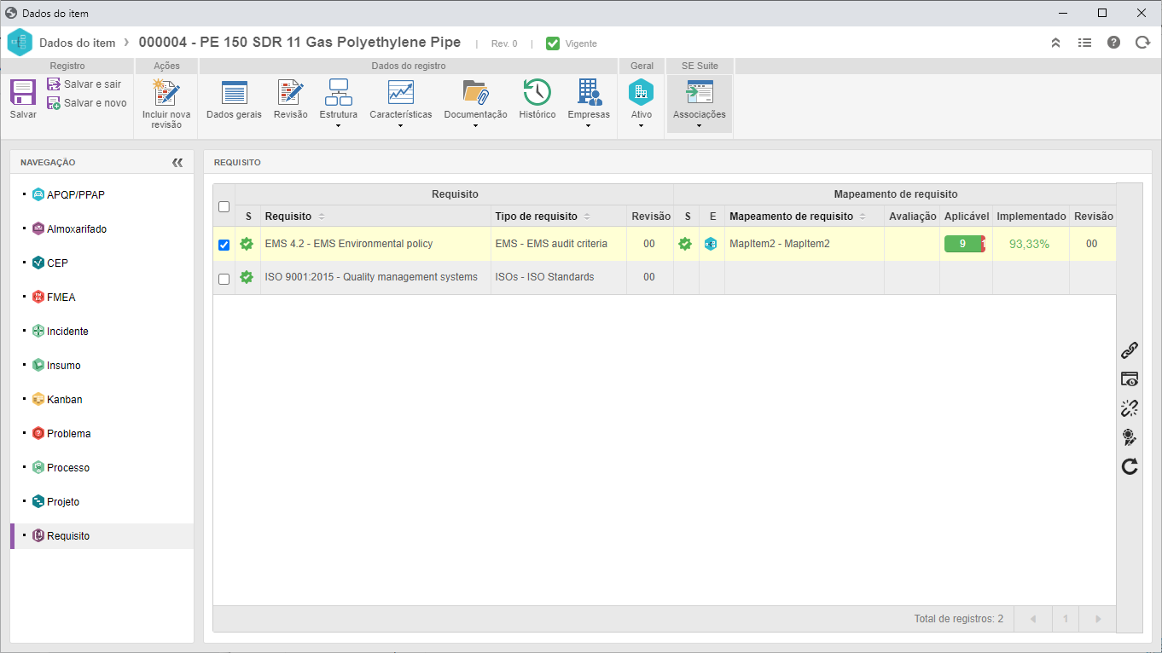Open Projeto in the navigation list
Viewport: 1162px width, 653px height.
(63, 502)
